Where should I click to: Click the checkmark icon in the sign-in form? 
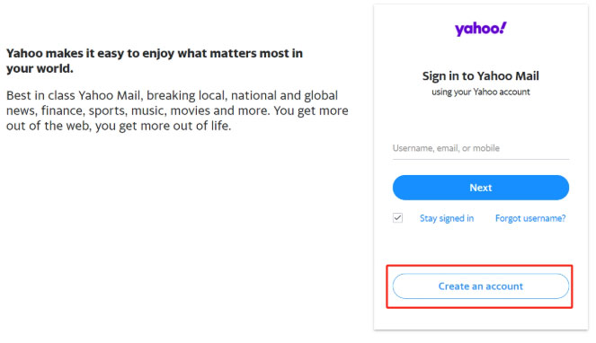pos(397,218)
